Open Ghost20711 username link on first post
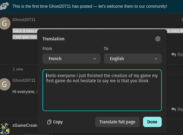The height and width of the screenshot is (135, 183). click(24, 20)
